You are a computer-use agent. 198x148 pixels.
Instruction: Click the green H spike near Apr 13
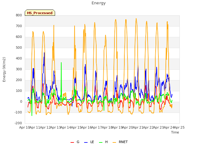point(61,63)
